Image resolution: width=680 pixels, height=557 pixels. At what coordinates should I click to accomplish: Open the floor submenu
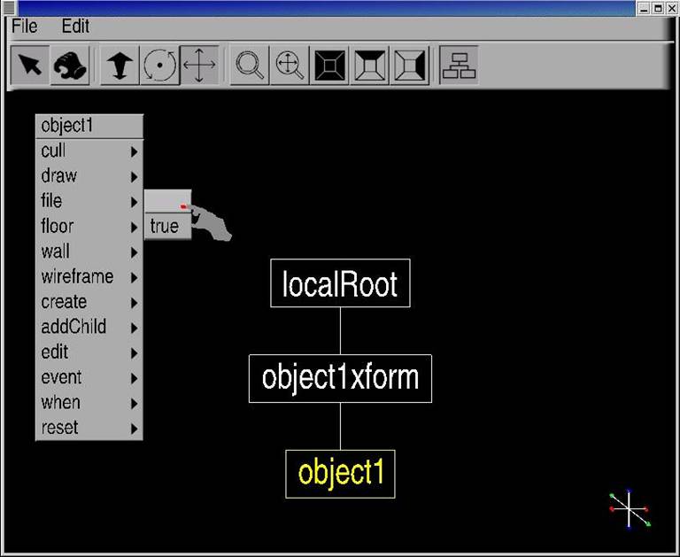(x=89, y=227)
